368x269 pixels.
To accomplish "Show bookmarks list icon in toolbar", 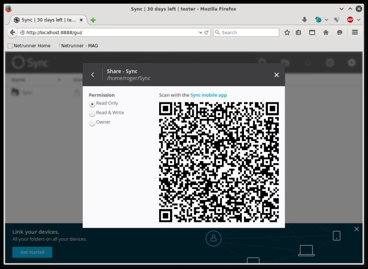I will (x=298, y=33).
